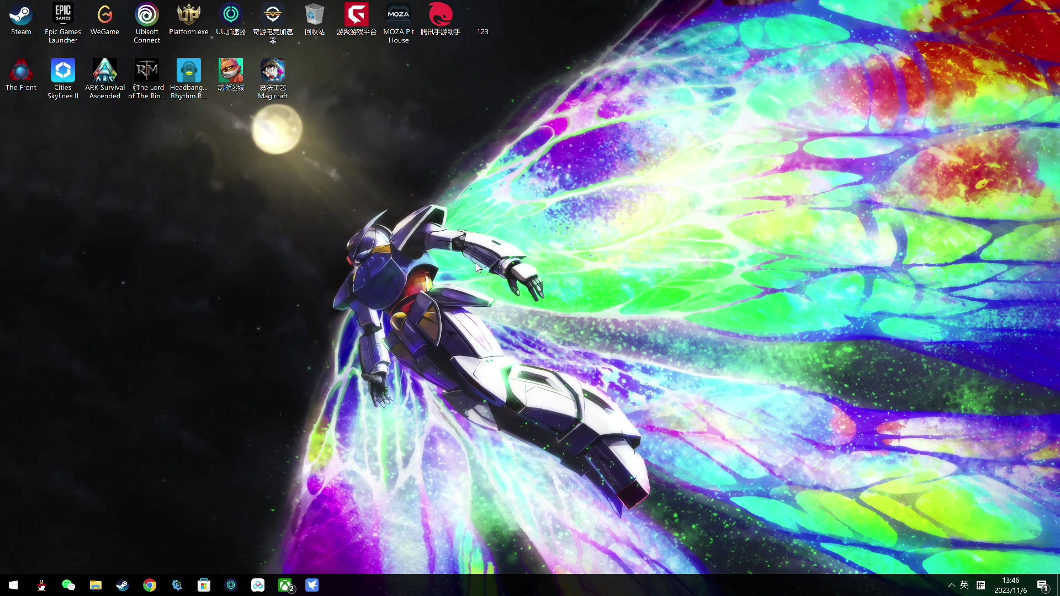Open the Xbox app in taskbar

coord(285,586)
